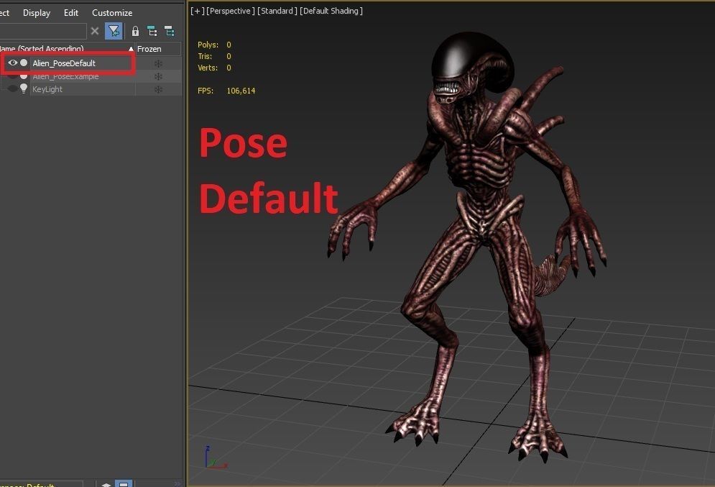Show the hidden KeyLight via its eye icon
715x487 pixels.
click(x=13, y=88)
